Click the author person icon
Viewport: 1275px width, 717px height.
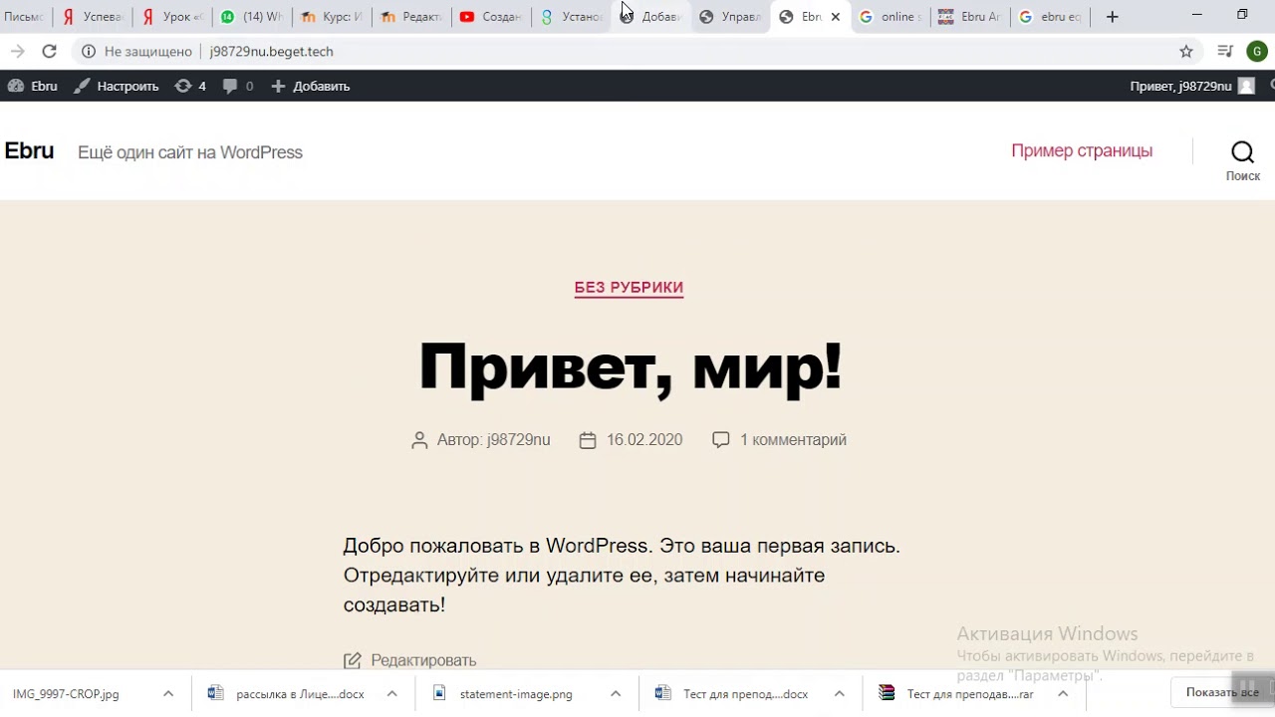click(419, 440)
